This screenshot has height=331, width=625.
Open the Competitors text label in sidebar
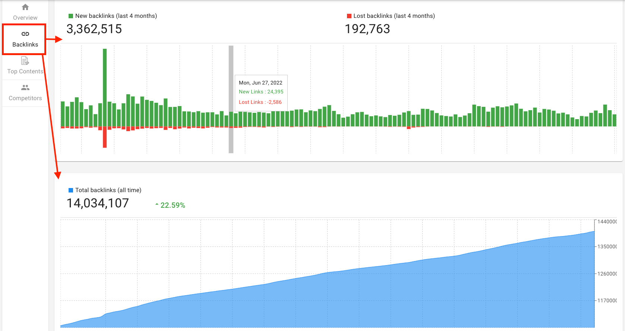tap(25, 98)
